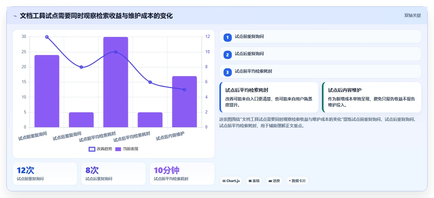Click the x-axis label 试点前重复询问
Screen dimensions: 434x198
(32, 136)
